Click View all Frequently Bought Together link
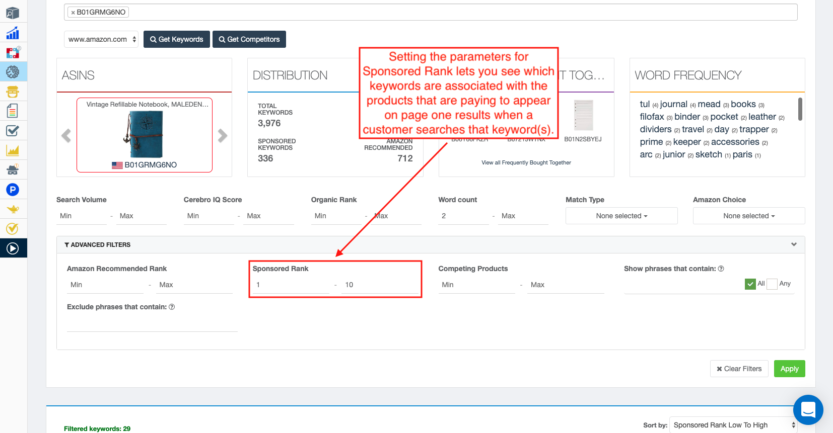The image size is (833, 433). (526, 162)
